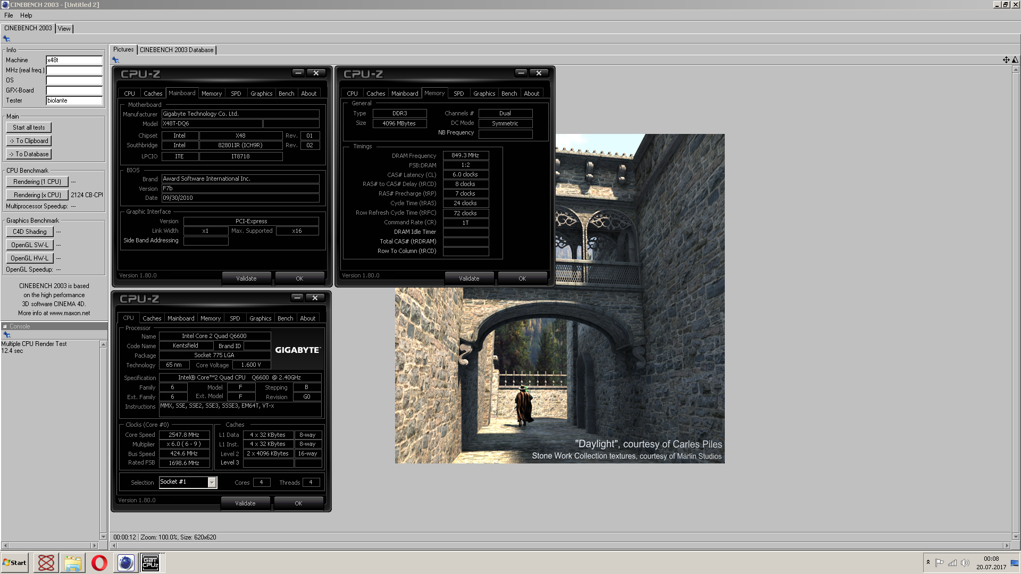Minimize the Mainboard CPU-Z window
Viewport: 1021px width, 574px height.
[298, 73]
